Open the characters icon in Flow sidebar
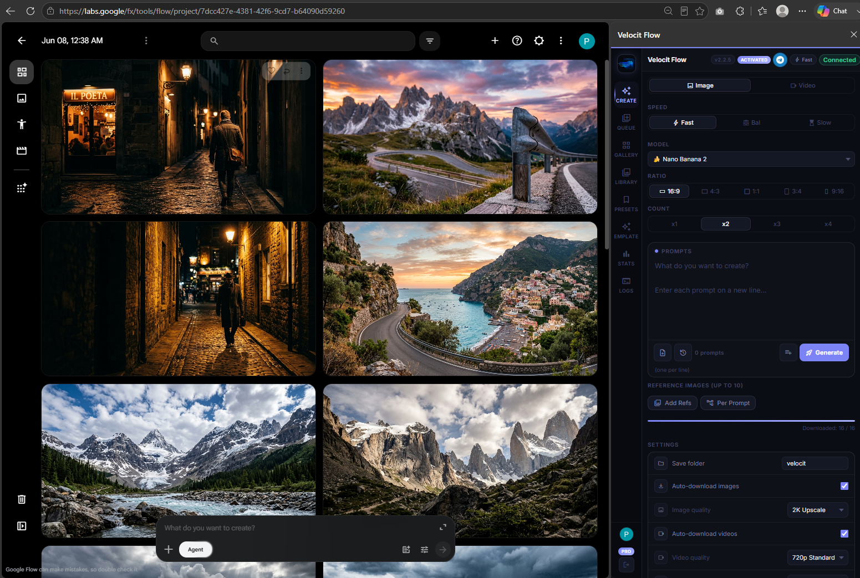This screenshot has height=578, width=860. point(22,124)
